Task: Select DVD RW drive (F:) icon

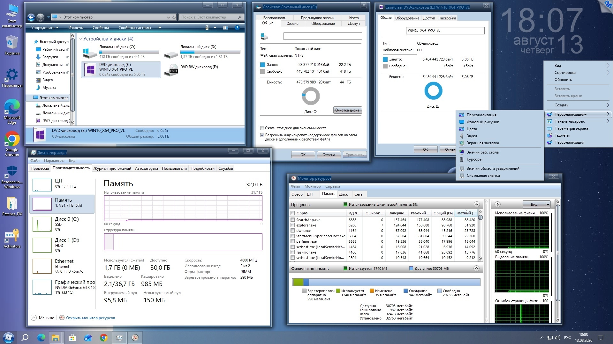Action: tap(171, 70)
